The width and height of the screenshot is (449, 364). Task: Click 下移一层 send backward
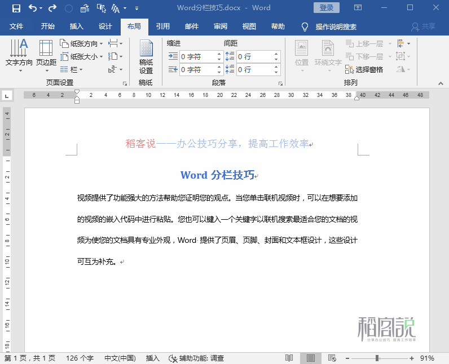point(364,56)
